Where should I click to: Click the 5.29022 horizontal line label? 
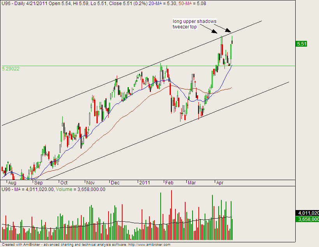[x=11, y=69]
